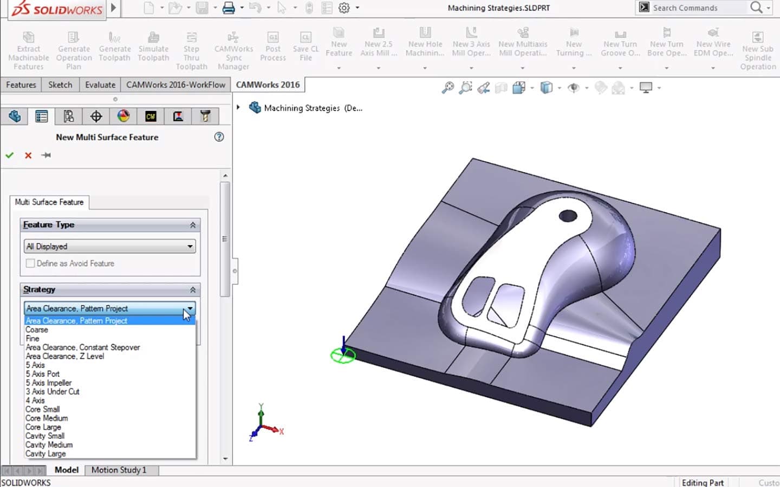
Task: Click Simulate Toolpath icon
Action: click(x=153, y=37)
